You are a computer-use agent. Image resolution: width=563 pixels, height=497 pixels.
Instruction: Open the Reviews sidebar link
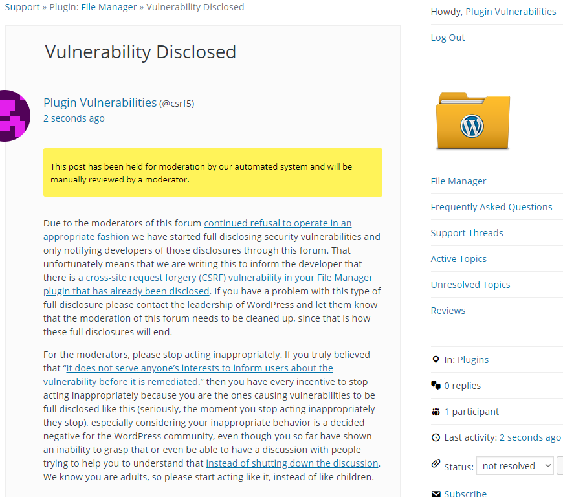[448, 310]
